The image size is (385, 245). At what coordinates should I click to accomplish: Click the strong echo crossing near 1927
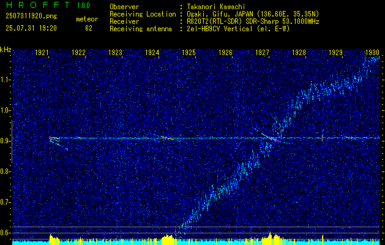tap(271, 138)
